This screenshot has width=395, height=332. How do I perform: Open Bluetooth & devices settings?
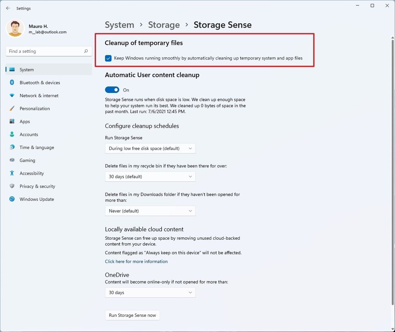(x=39, y=82)
